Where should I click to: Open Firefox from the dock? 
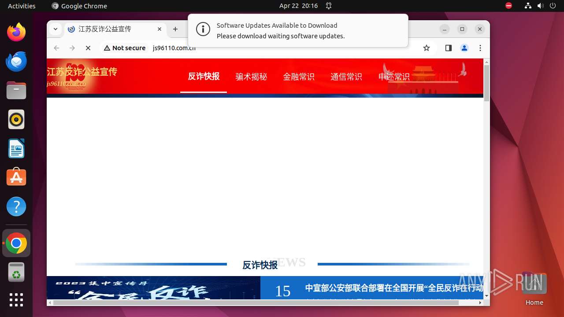[x=16, y=32]
